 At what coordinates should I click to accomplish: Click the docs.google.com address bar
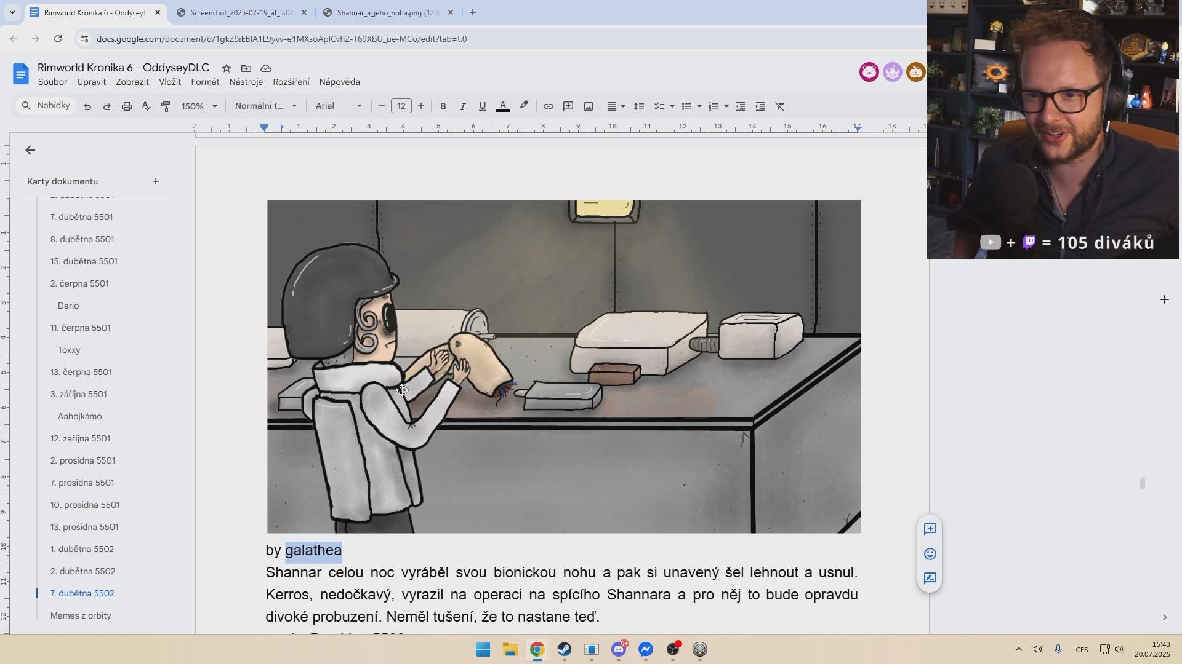[x=281, y=39]
